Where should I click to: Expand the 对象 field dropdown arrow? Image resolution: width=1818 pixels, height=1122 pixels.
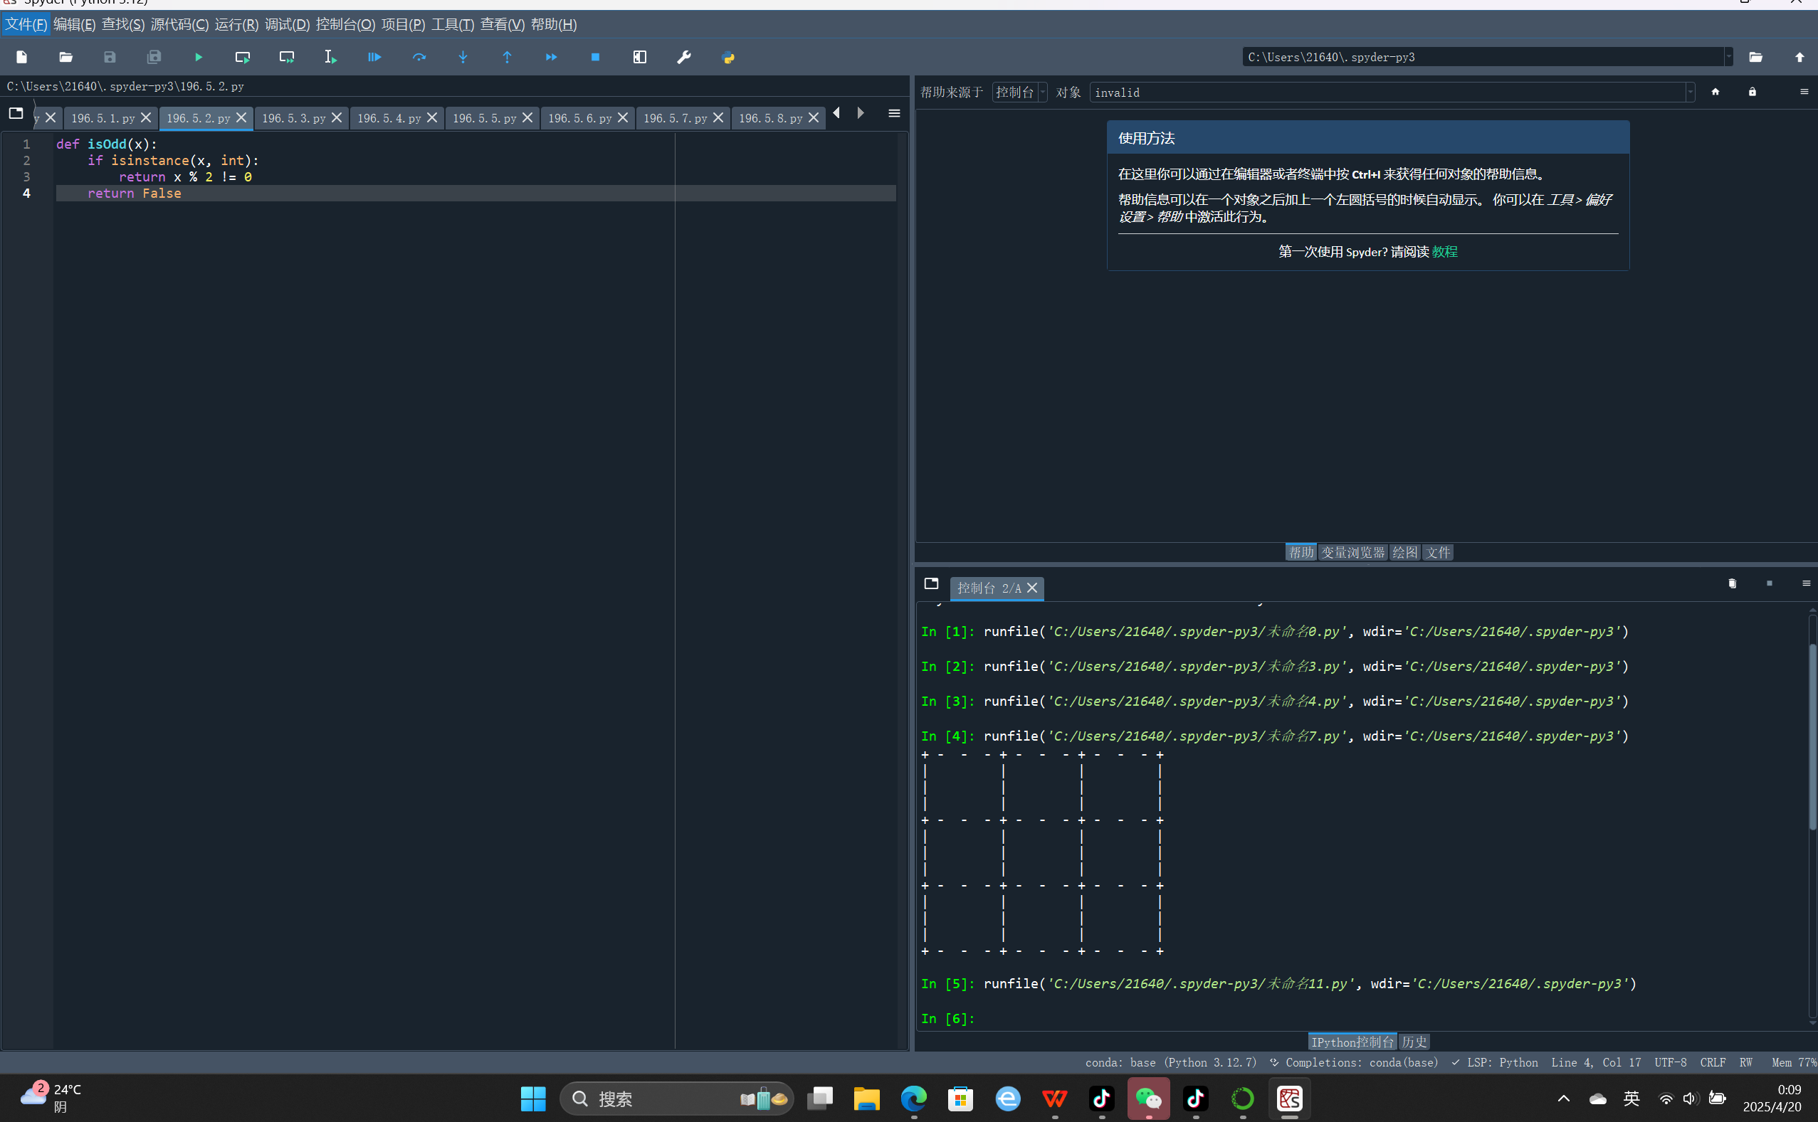[1691, 92]
